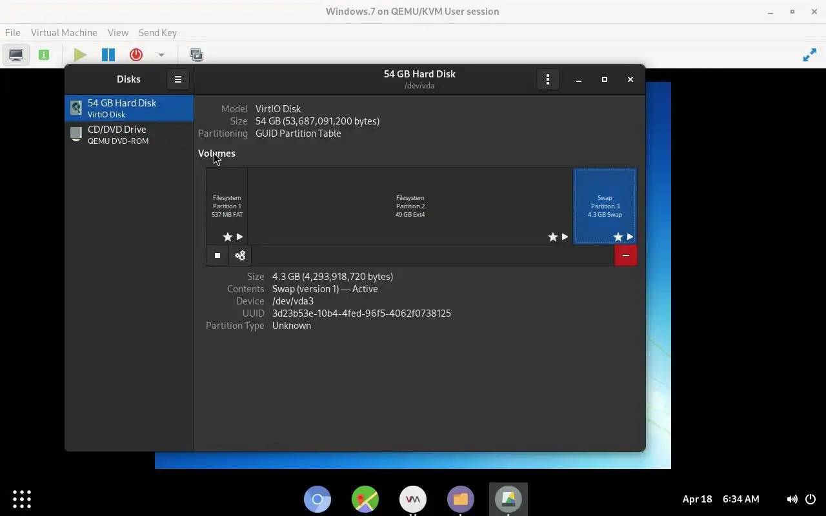Open the drive options three-dot menu
This screenshot has width=826, height=516.
(548, 79)
